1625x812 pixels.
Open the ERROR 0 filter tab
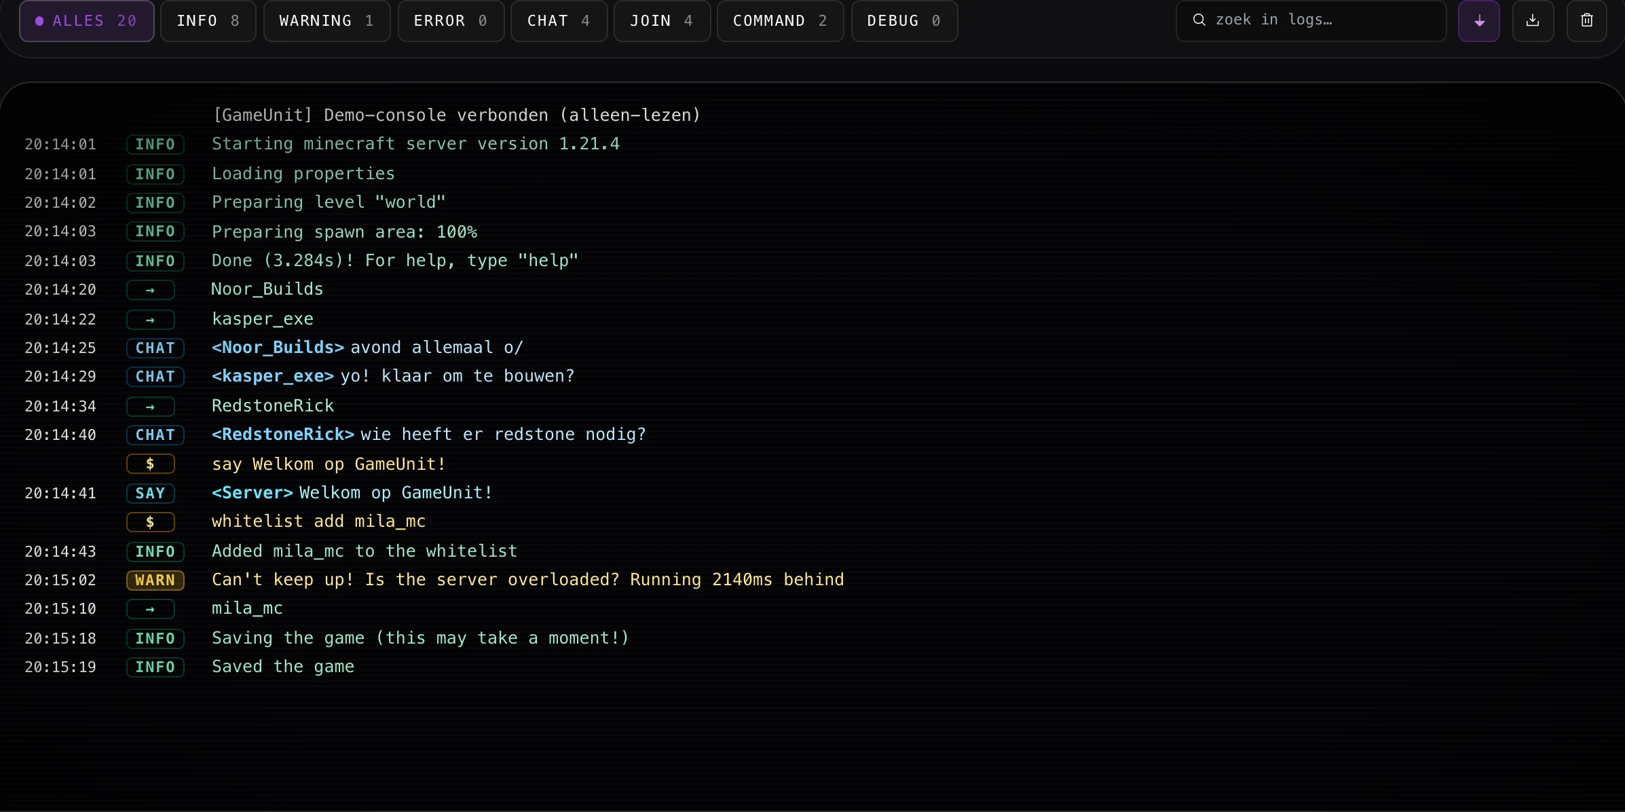pyautogui.click(x=451, y=21)
